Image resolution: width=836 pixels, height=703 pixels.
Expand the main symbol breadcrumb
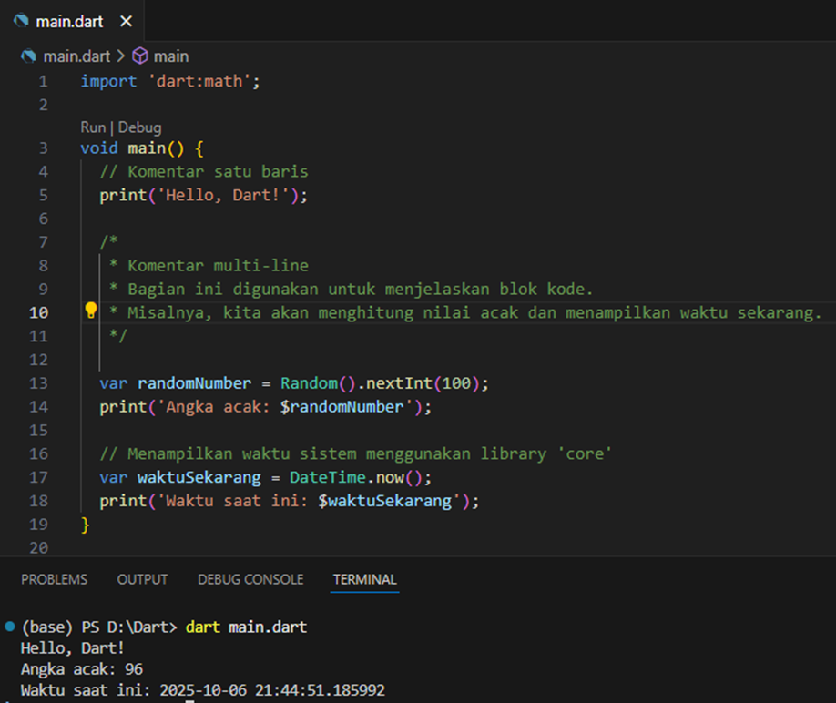170,56
